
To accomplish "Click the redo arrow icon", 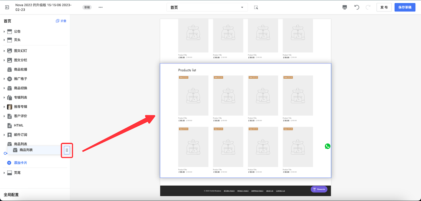I will (368, 7).
